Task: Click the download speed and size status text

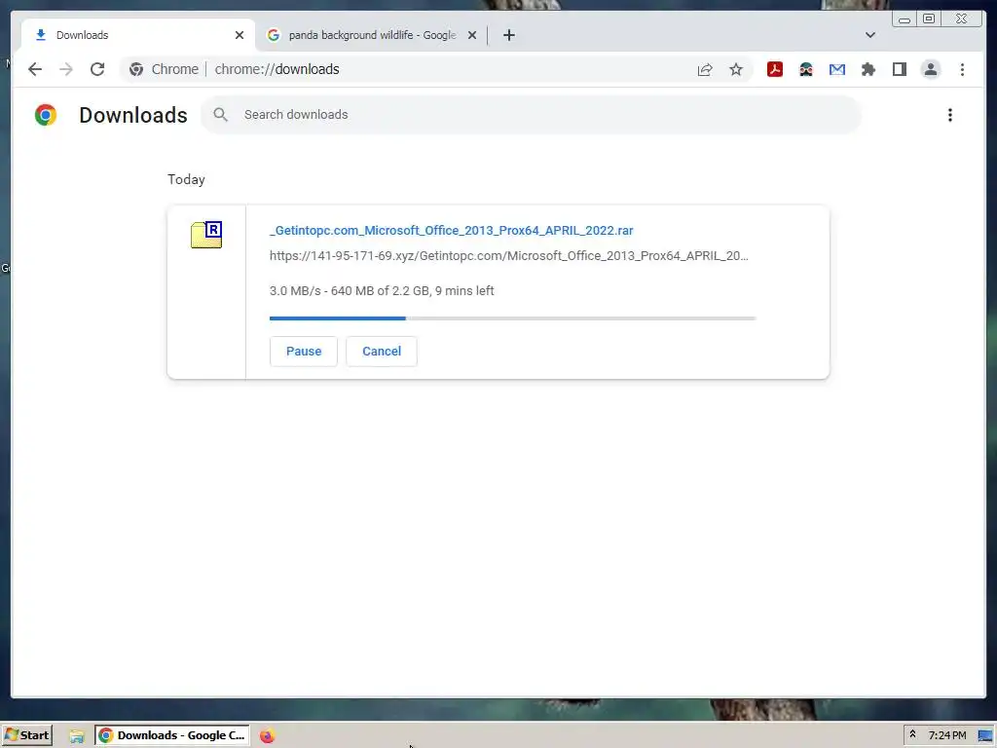Action: tap(382, 290)
